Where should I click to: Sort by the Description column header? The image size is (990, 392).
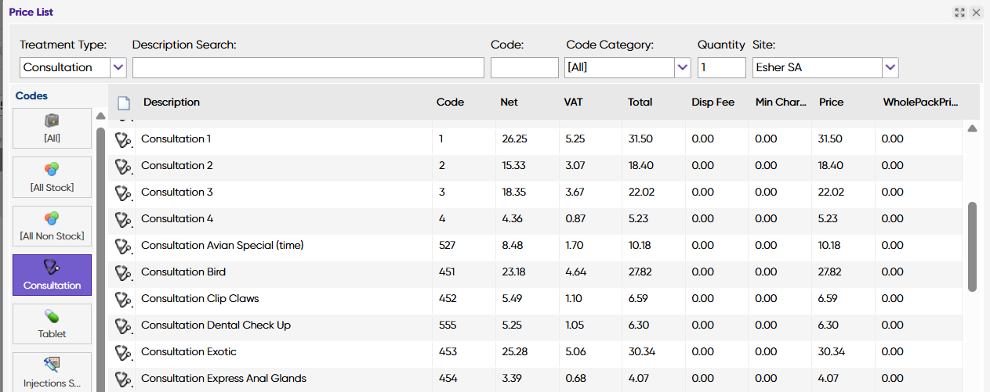(172, 102)
